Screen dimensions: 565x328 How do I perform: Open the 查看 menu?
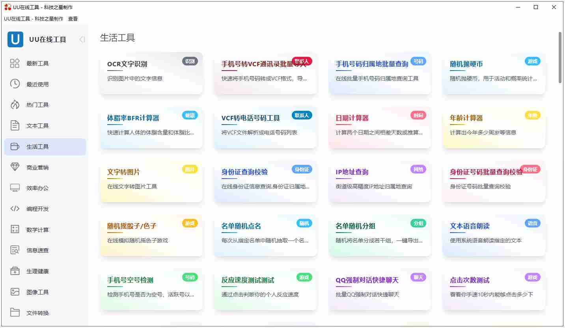point(73,18)
